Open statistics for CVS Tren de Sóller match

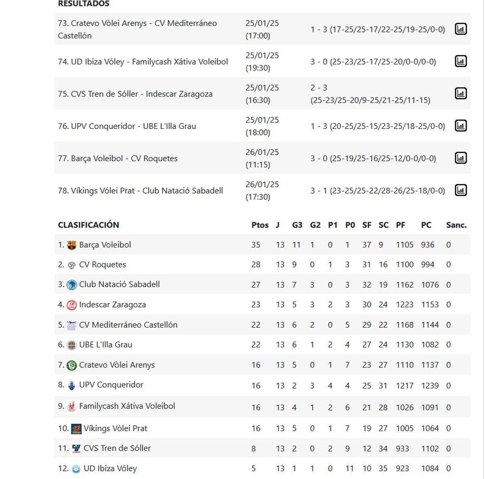(460, 93)
